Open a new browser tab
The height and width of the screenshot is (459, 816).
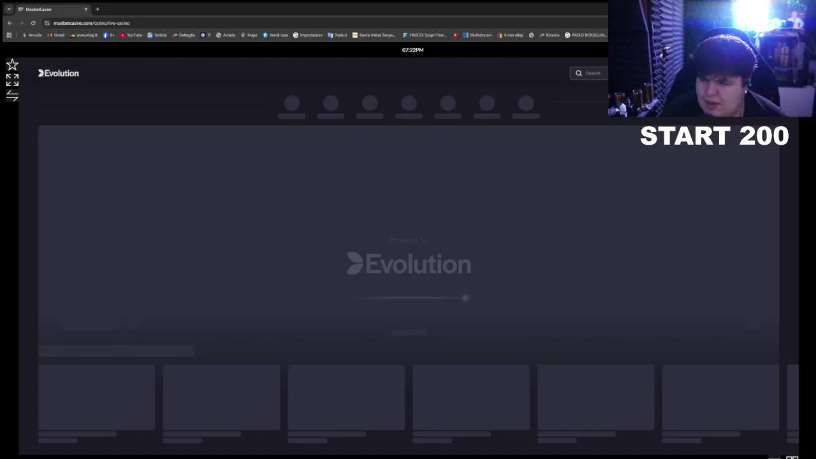point(98,9)
